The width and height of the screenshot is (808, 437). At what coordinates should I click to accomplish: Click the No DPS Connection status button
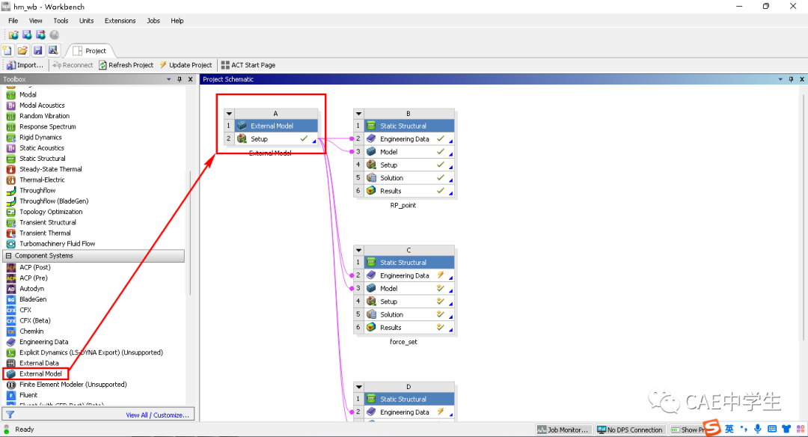coord(630,430)
